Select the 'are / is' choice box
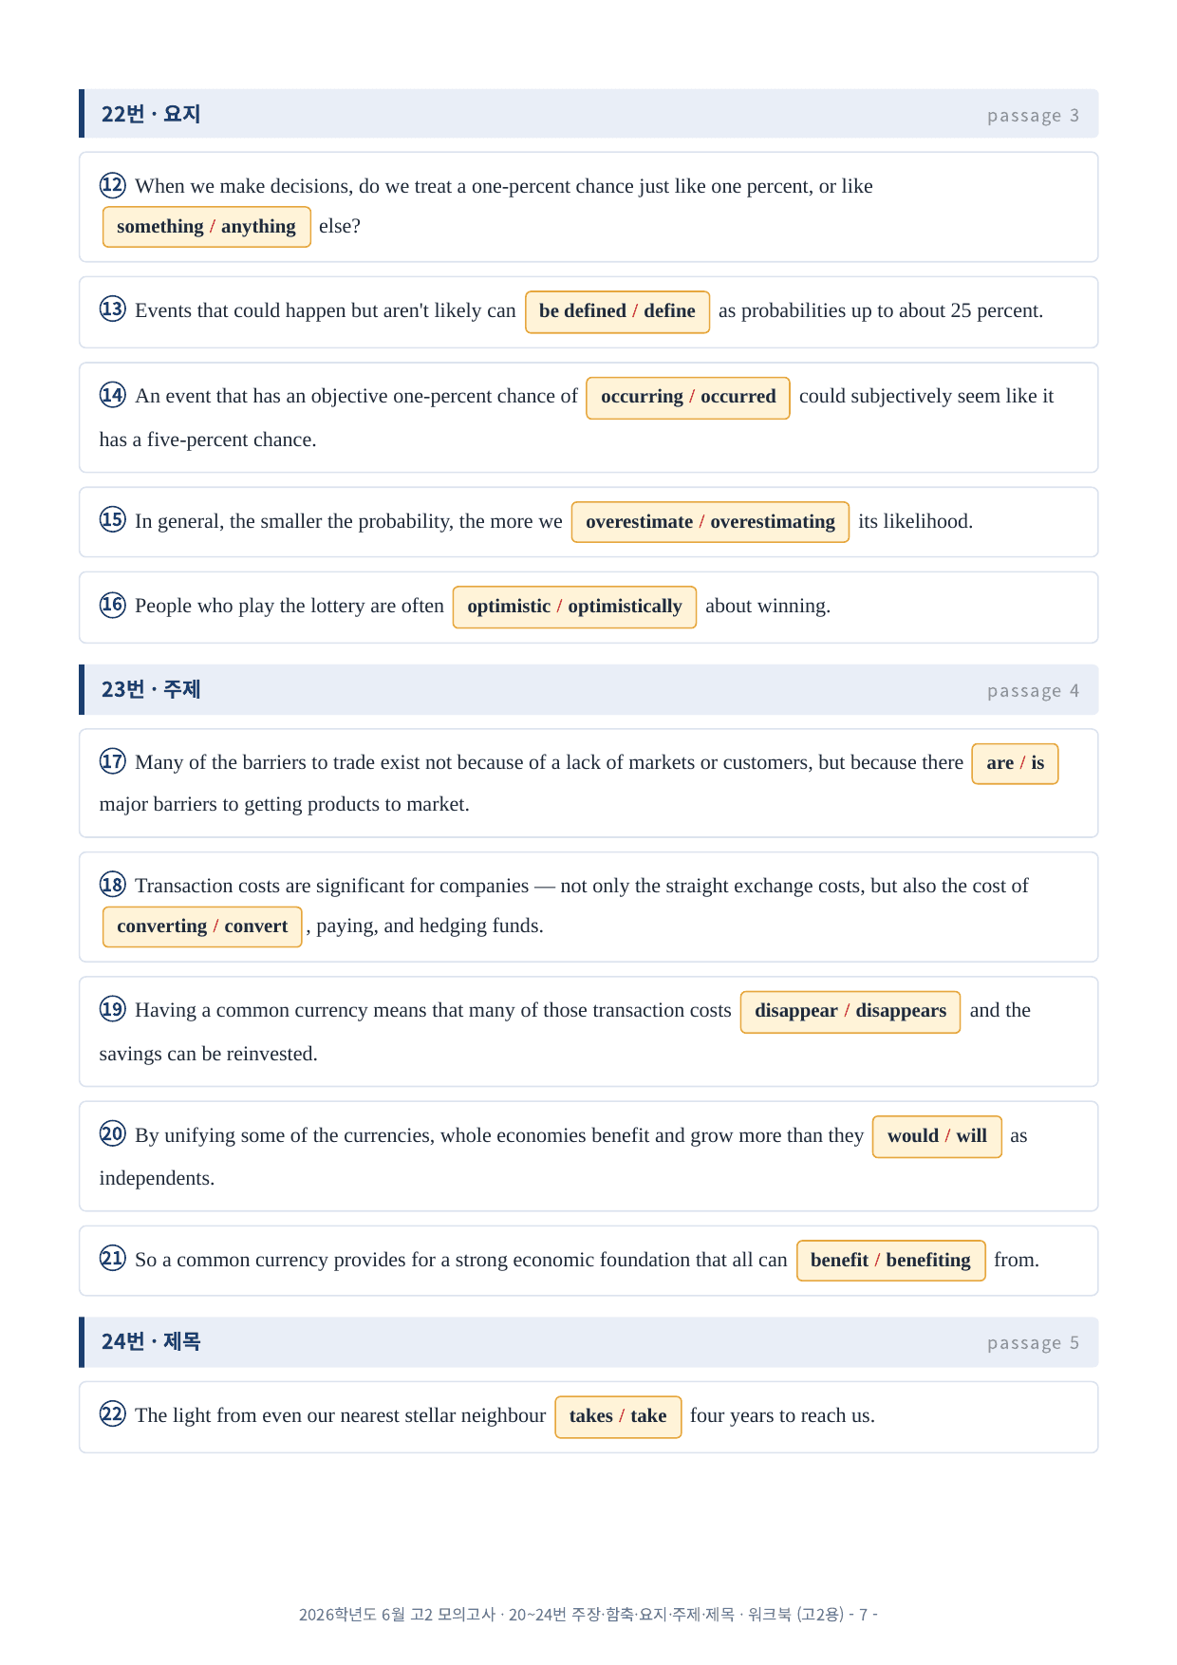Image resolution: width=1177 pixels, height=1665 pixels. pos(1015,763)
